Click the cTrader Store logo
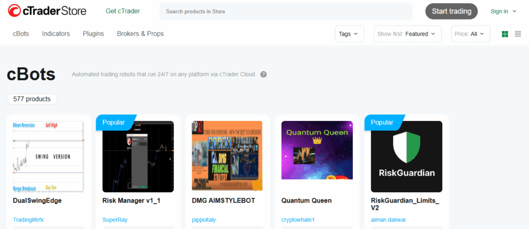The image size is (529, 229). click(x=47, y=11)
